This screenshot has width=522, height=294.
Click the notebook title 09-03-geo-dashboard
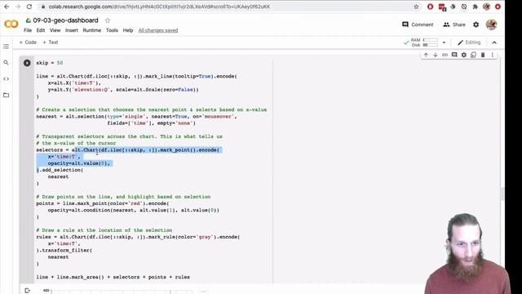(65, 20)
